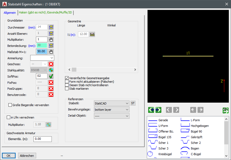Tick the Stab markieren checkbox
Screen dimensions: 231x160
(67, 89)
